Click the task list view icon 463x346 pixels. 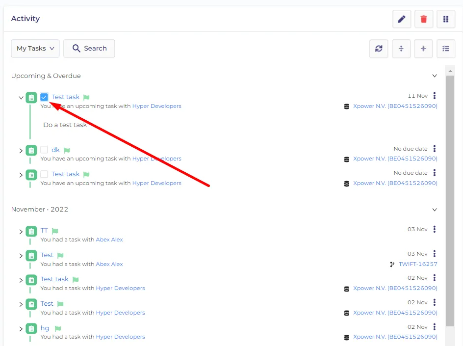446,49
